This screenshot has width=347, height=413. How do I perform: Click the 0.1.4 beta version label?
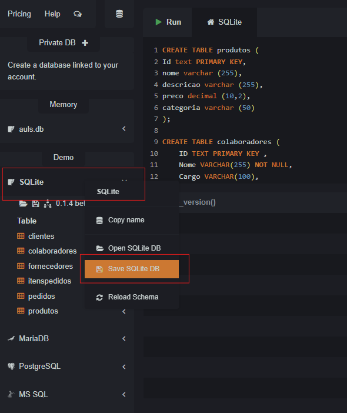(x=70, y=204)
